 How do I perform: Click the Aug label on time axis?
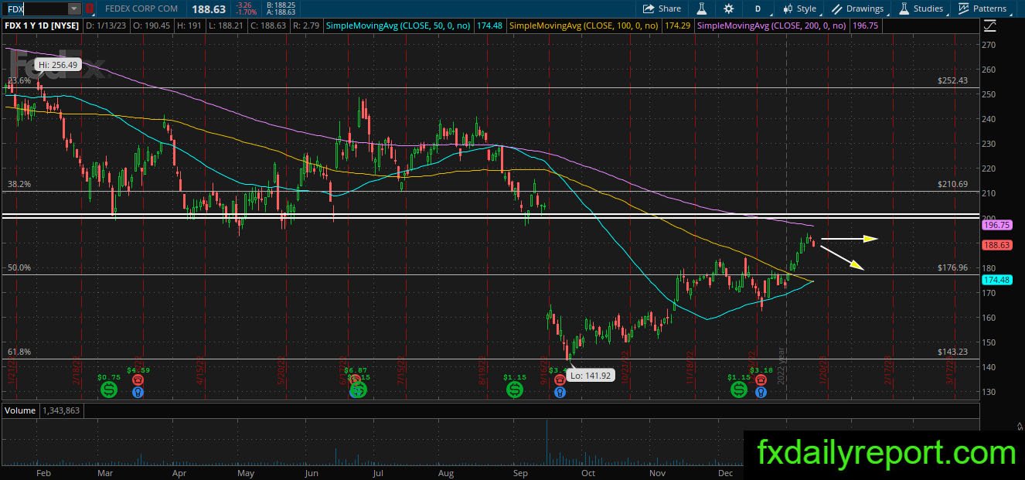[445, 471]
